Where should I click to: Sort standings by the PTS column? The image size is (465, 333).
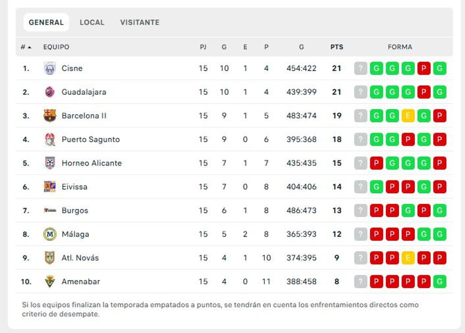tap(337, 47)
